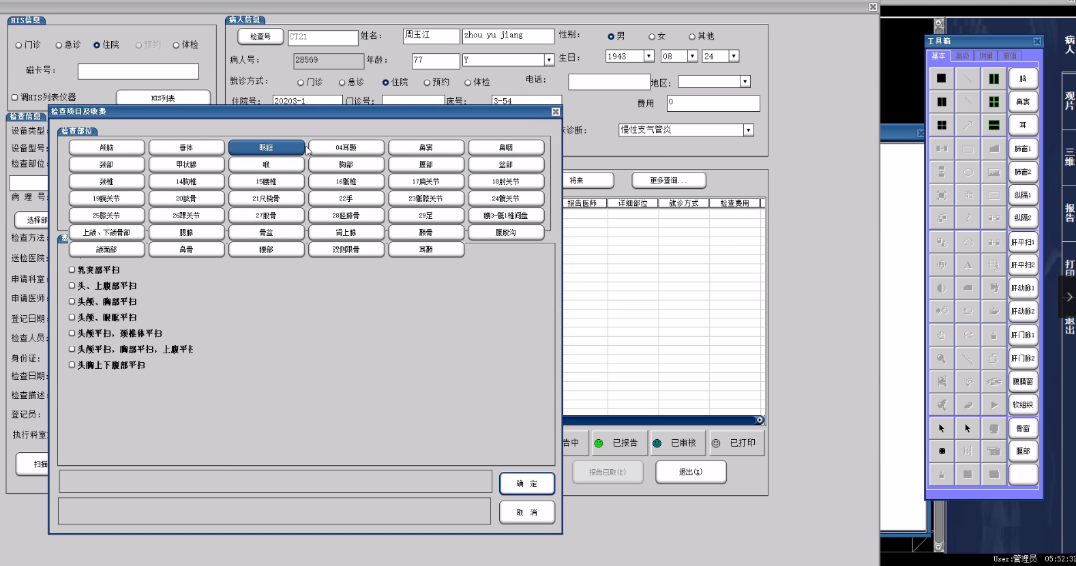This screenshot has width=1076, height=566.
Task: Choose the rectangle ROI tool in toolbox
Action: (968, 149)
